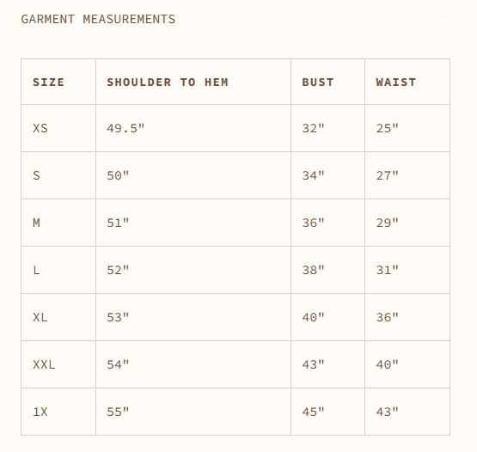Viewport: 477px width, 452px height.
Task: Click the 34" bust measurement cell
Action: [x=313, y=175]
